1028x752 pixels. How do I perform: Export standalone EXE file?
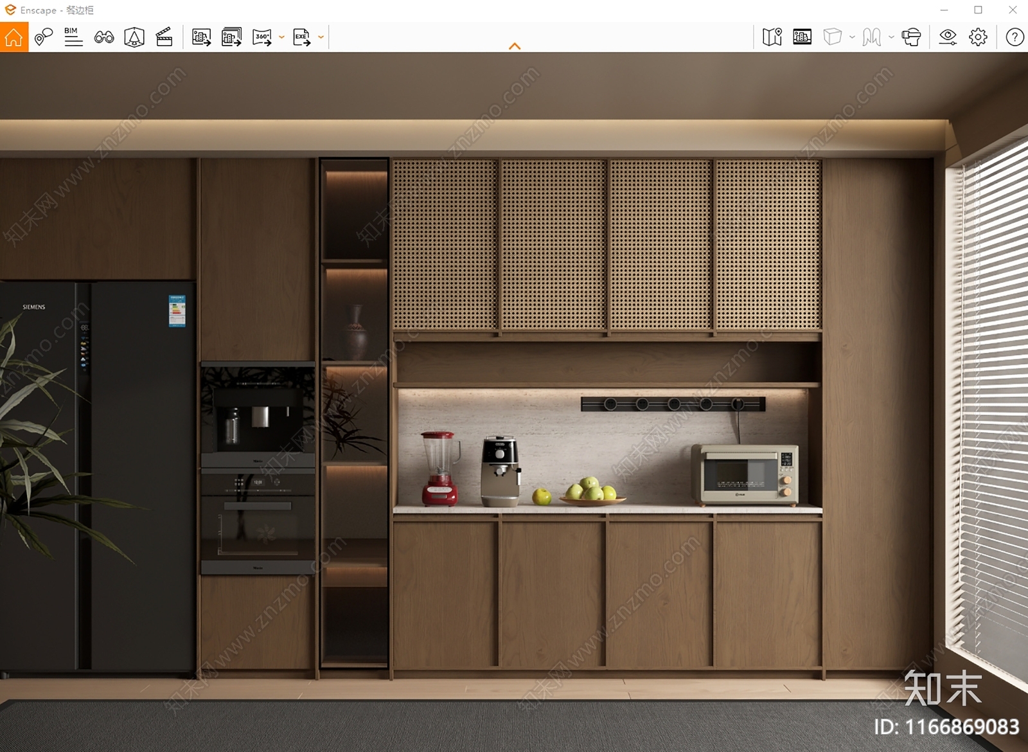[x=302, y=37]
